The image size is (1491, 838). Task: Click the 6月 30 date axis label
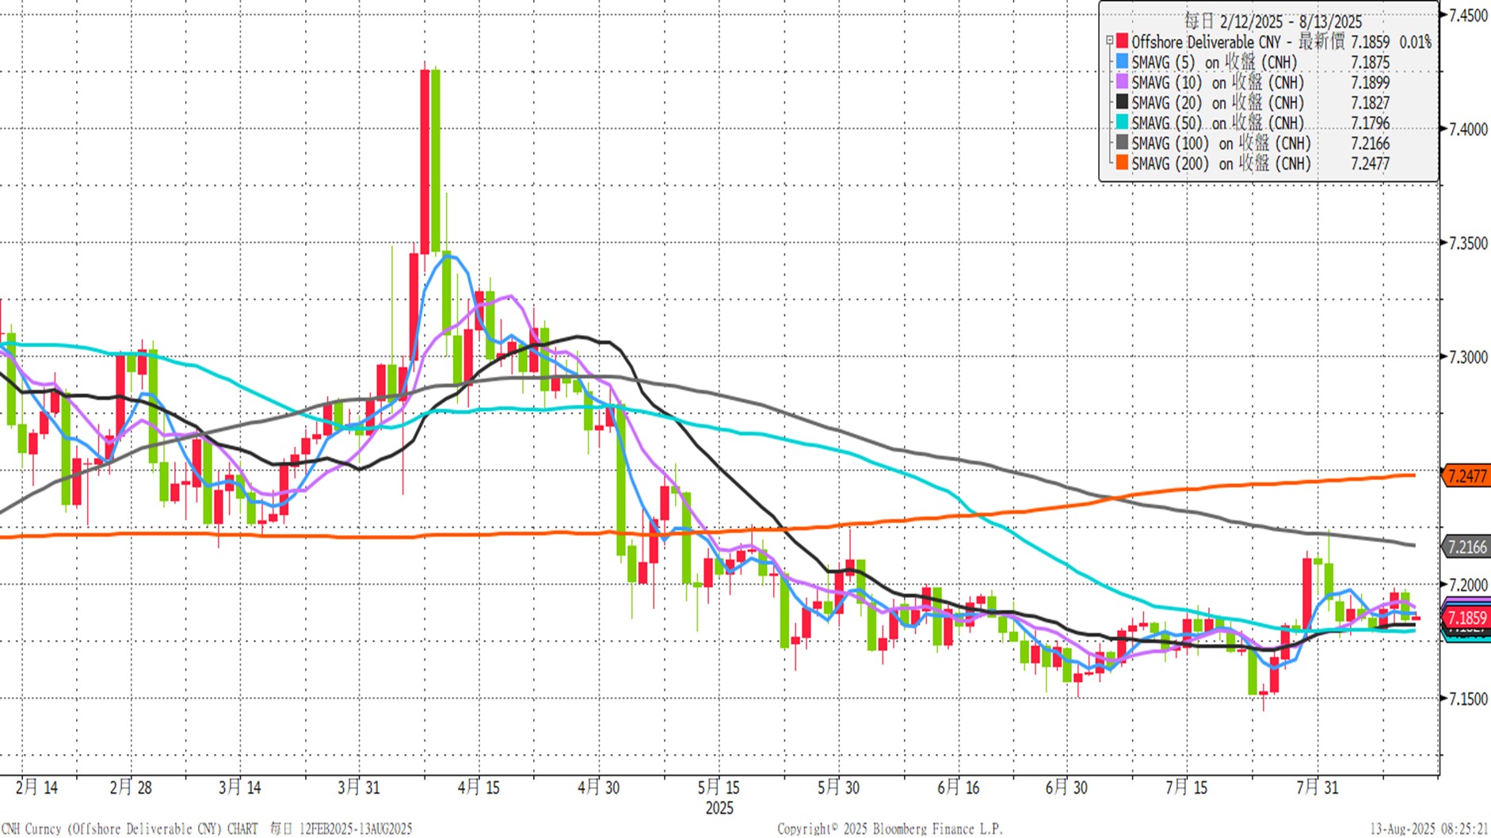(1066, 787)
